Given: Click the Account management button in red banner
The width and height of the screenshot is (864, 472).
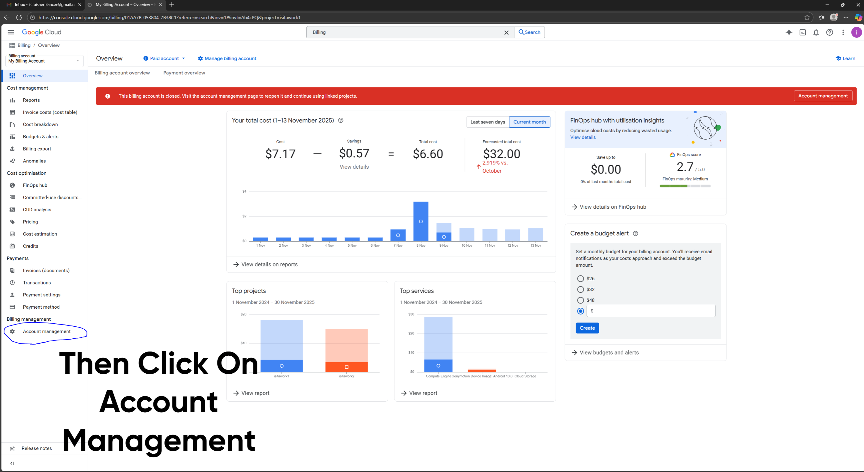Looking at the screenshot, I should (823, 96).
